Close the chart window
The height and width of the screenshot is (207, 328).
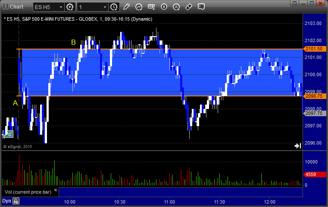pyautogui.click(x=320, y=3)
